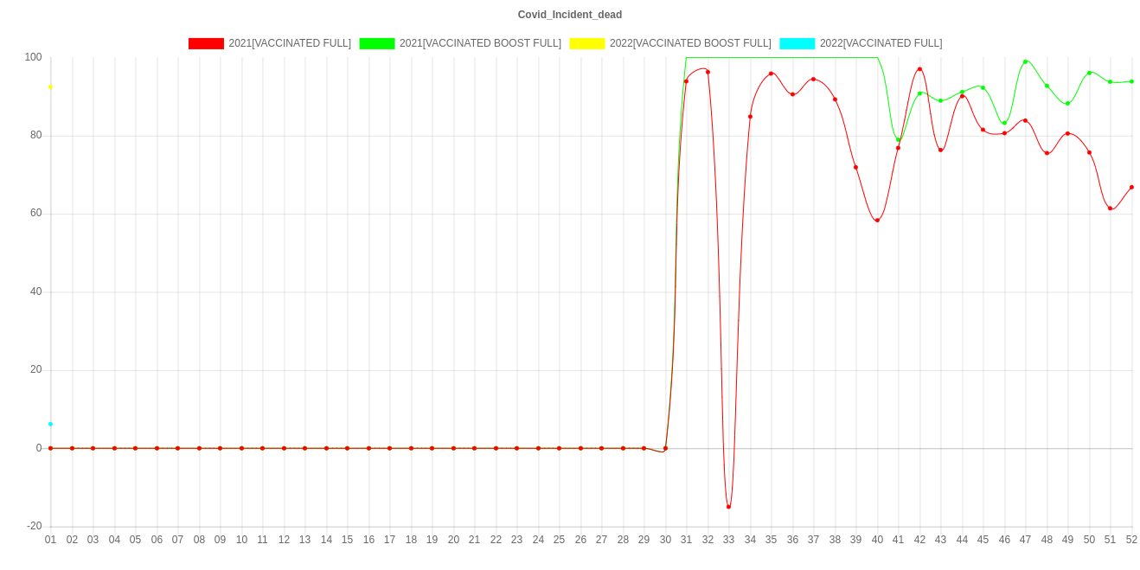Click the red negative dip point at week 33
Image resolution: width=1140 pixels, height=570 pixels.
pyautogui.click(x=728, y=507)
